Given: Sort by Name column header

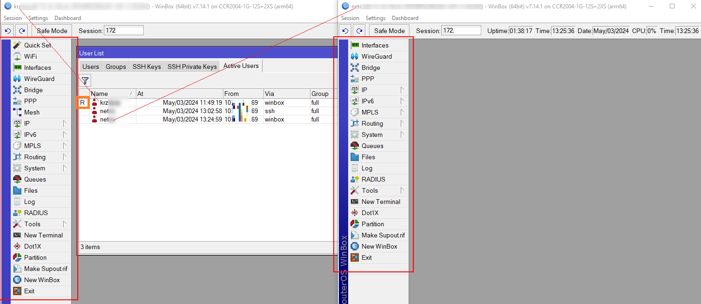Looking at the screenshot, I should click(x=112, y=94).
